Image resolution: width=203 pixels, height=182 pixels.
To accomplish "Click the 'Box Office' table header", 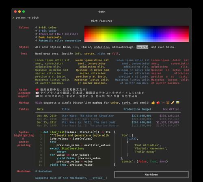I will 171,109.
